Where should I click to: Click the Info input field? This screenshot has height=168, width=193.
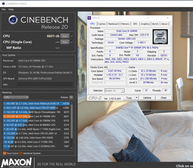[x=45, y=85]
